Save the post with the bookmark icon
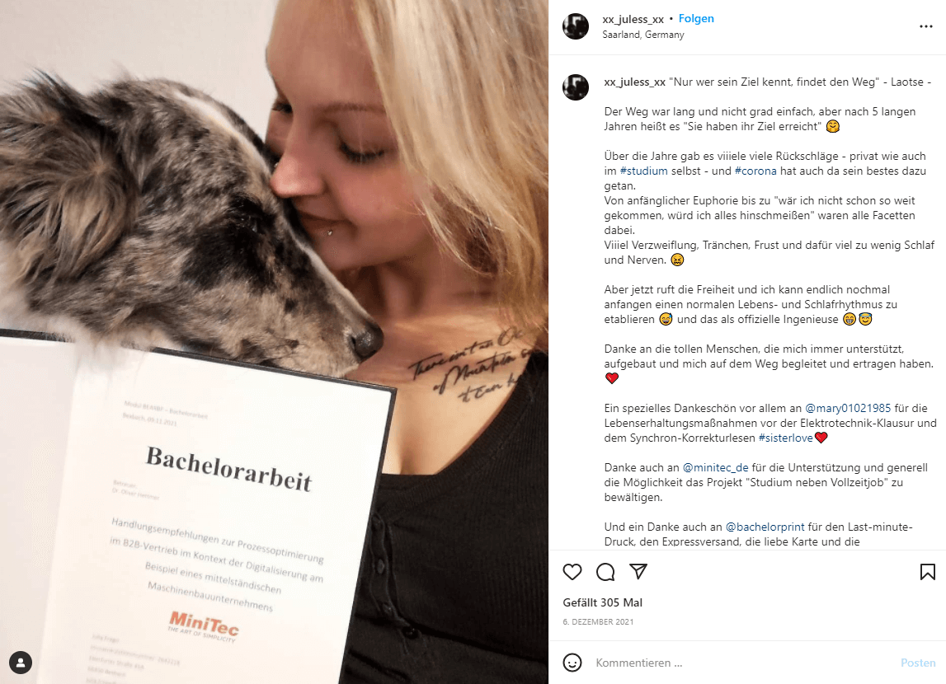 (x=927, y=572)
